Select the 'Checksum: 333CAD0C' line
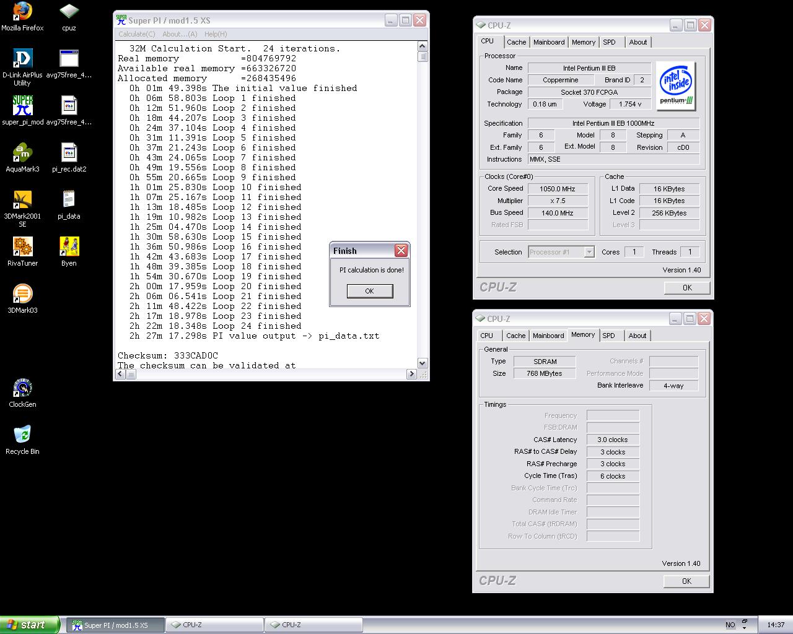The image size is (793, 634). tap(168, 355)
